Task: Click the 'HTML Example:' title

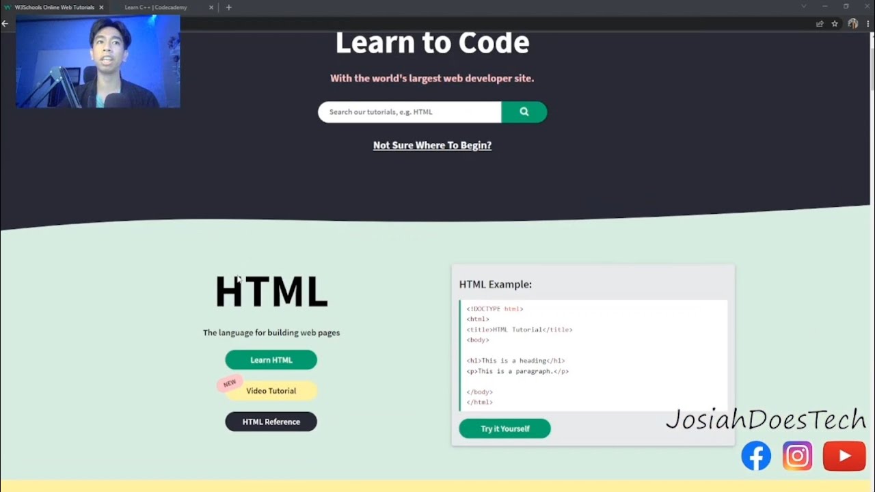Action: (x=496, y=284)
